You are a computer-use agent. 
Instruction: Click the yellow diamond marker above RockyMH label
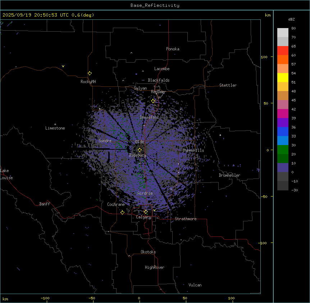pos(90,73)
